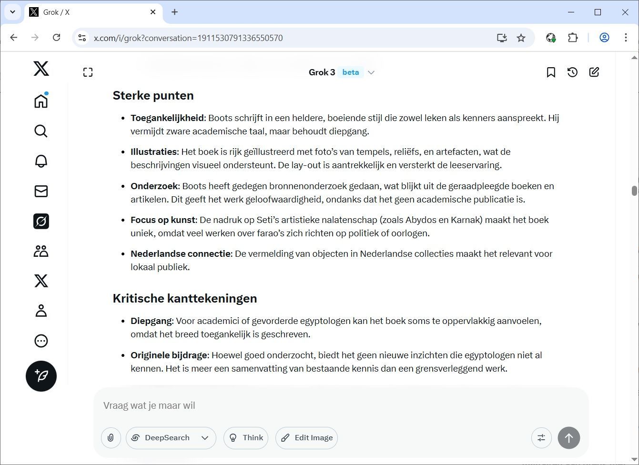Click the compose post button
This screenshot has height=465, width=639.
(41, 376)
